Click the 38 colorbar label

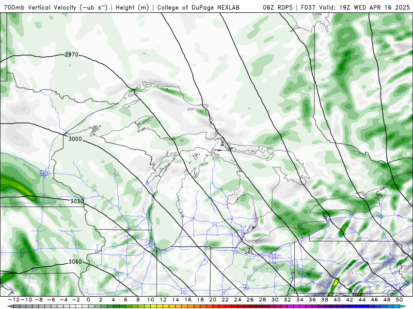(325, 300)
